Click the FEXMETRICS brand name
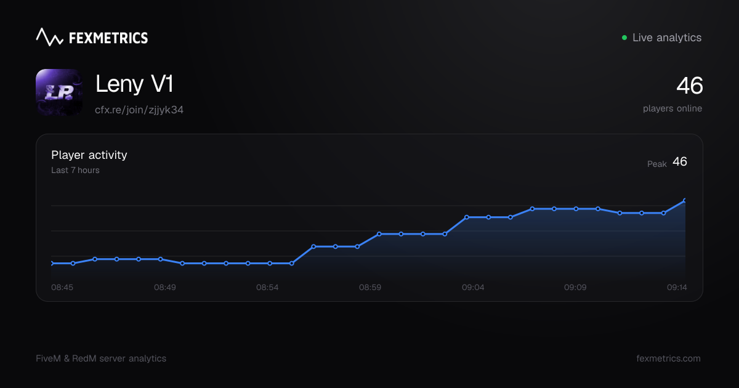Image resolution: width=739 pixels, height=388 pixels. [x=108, y=38]
